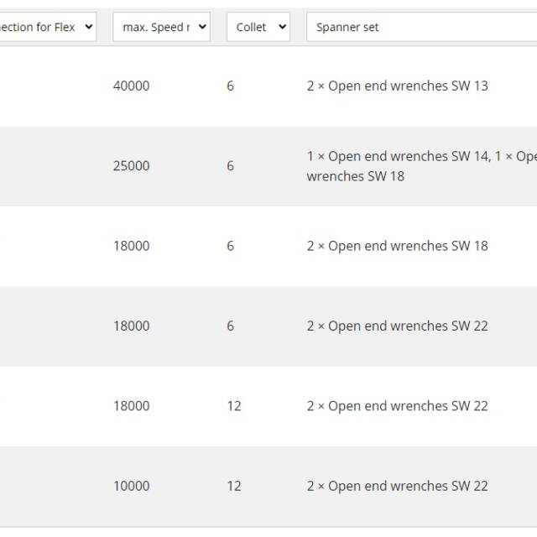This screenshot has height=537, width=537.
Task: Click 18000 speed in the collet 12 row
Action: (131, 406)
